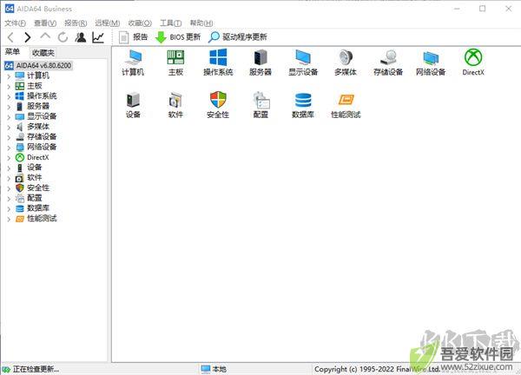521x375 pixels.
Task: Open the 操作系统 Windows icon in main pane
Action: click(x=218, y=62)
